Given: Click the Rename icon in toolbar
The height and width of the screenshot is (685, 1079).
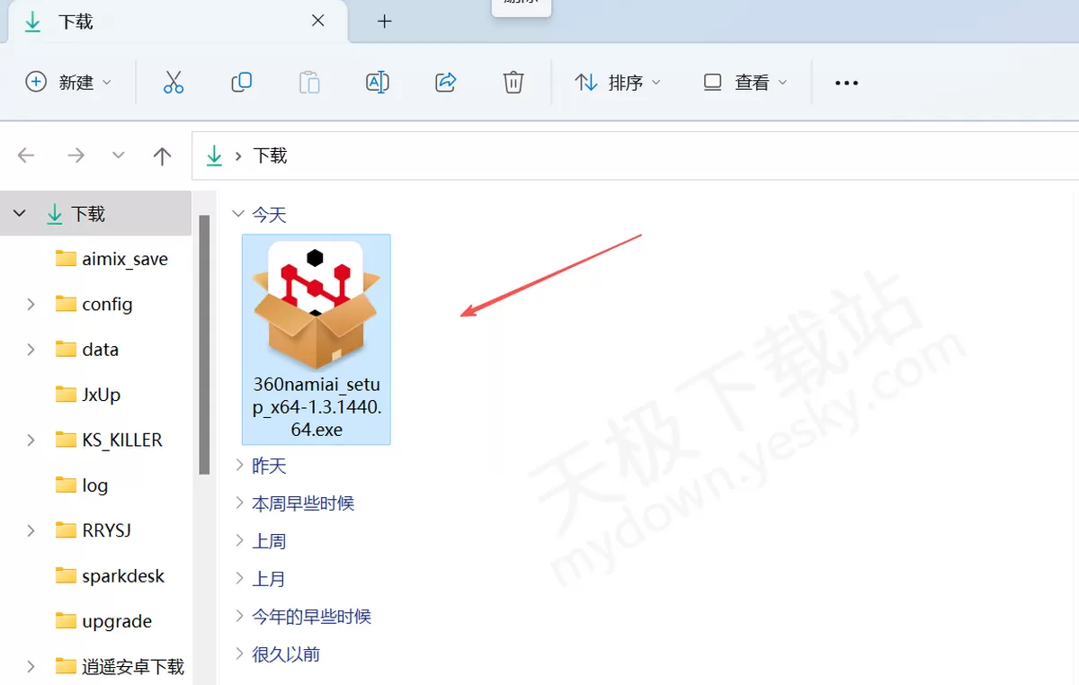Looking at the screenshot, I should coord(378,83).
